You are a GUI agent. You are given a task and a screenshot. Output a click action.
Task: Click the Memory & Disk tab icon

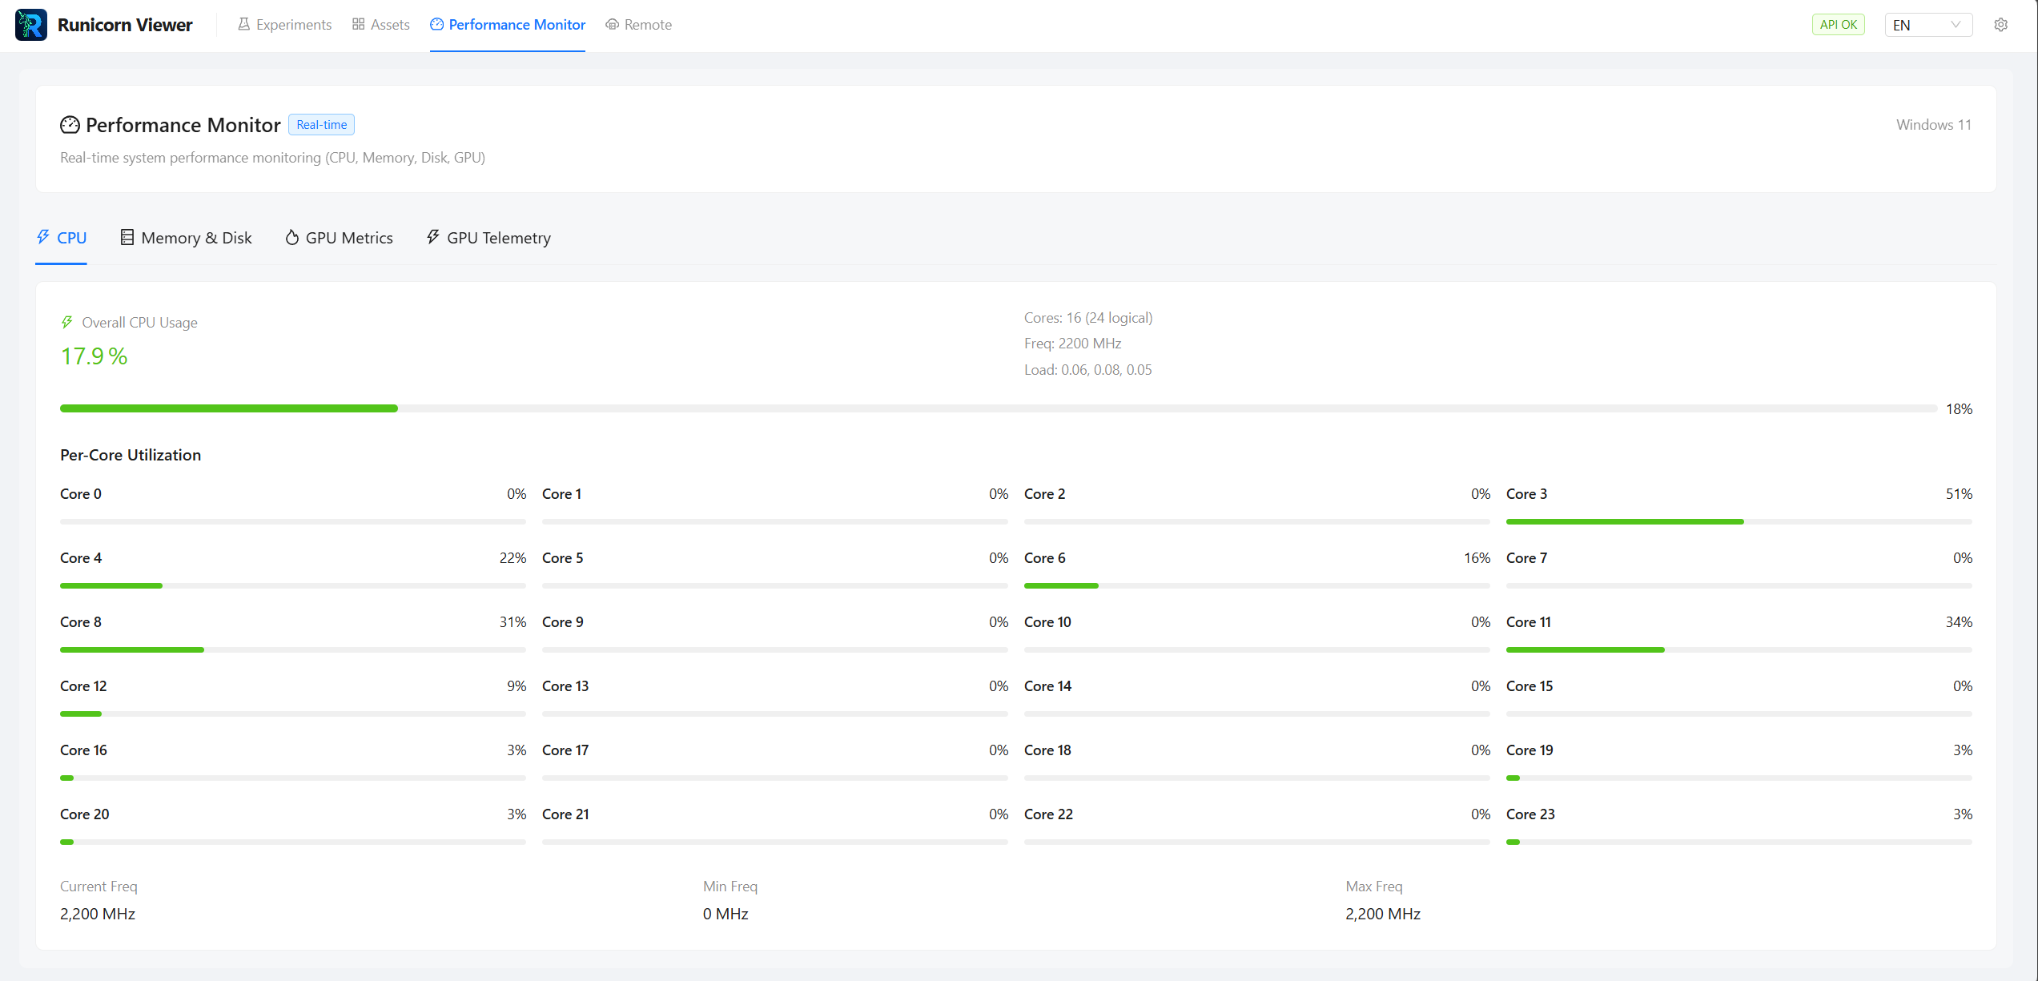click(x=127, y=237)
